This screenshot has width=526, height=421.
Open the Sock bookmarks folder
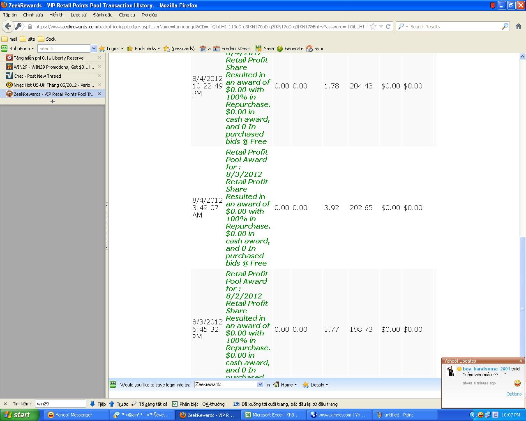pos(47,39)
